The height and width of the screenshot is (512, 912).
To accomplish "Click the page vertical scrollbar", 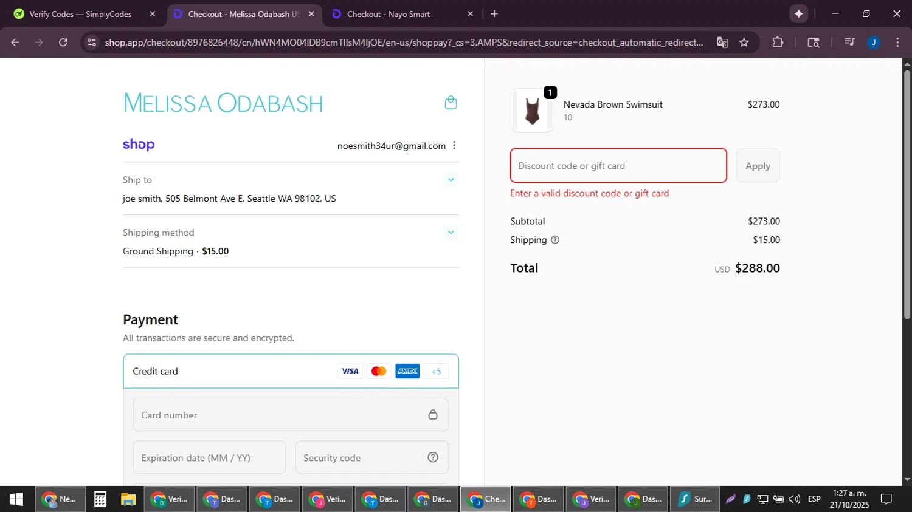I will point(907,194).
